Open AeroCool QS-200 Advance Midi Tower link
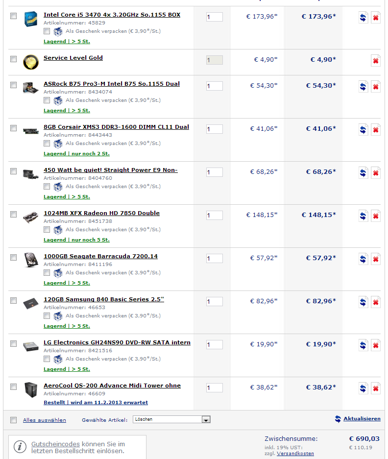 point(112,386)
